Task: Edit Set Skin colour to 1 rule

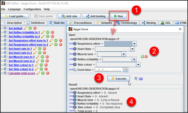Action: tap(37, 65)
